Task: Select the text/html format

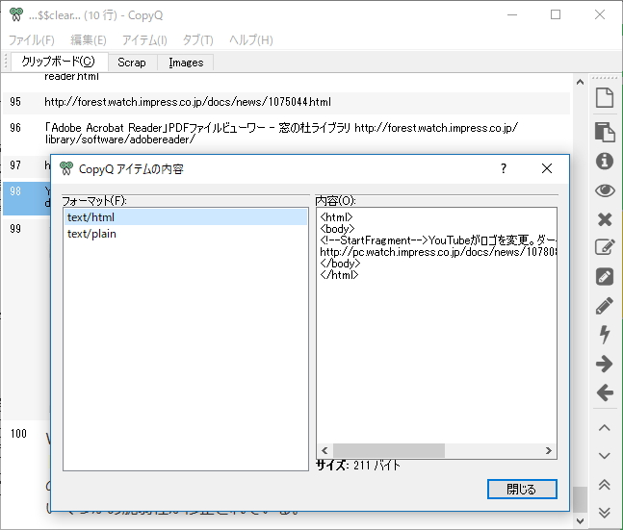Action: pyautogui.click(x=186, y=217)
